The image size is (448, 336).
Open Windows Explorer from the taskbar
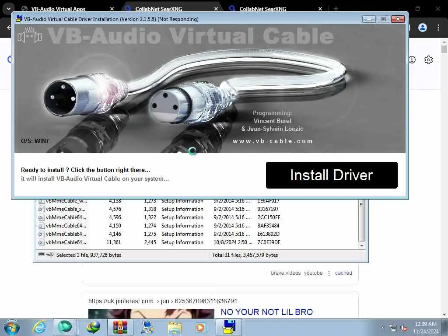174,327
